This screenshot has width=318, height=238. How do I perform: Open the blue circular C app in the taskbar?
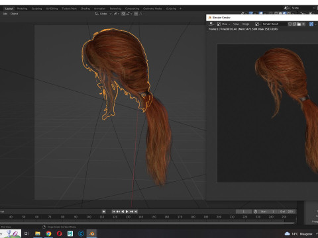(x=81, y=233)
